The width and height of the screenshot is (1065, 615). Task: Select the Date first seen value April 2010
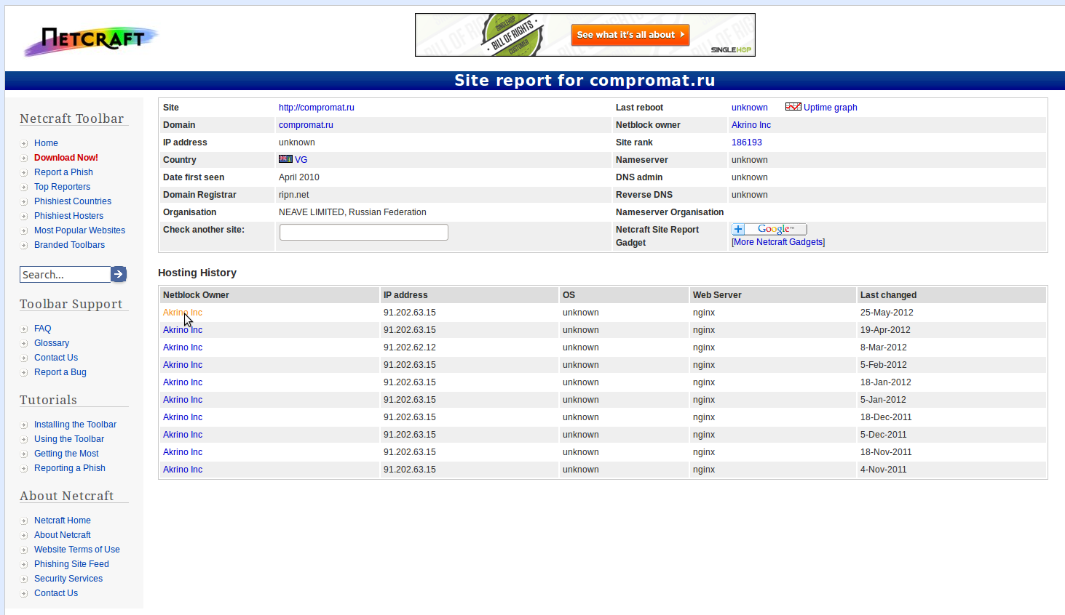299,177
